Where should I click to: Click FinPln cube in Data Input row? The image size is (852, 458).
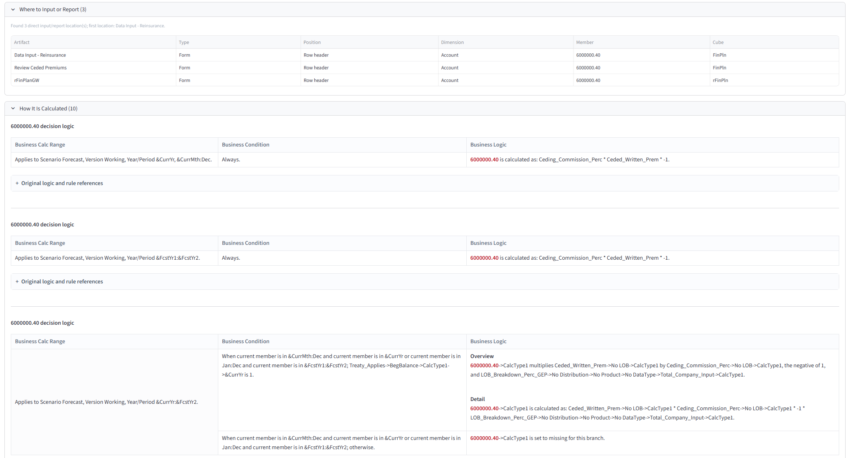pyautogui.click(x=720, y=55)
